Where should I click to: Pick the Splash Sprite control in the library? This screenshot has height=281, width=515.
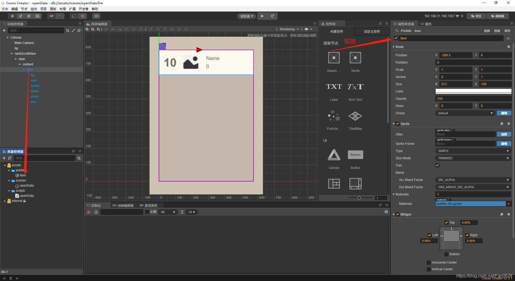pos(334,62)
